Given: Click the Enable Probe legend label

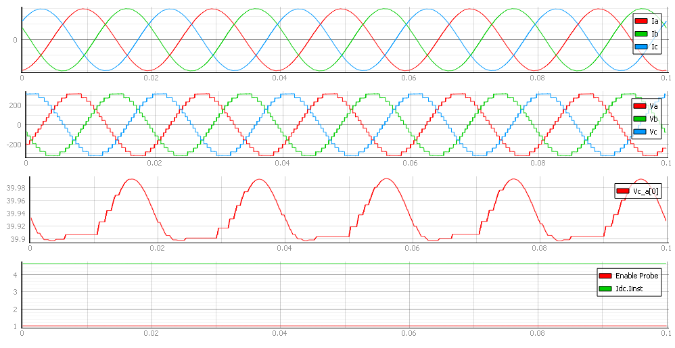Looking at the screenshot, I should click(638, 276).
